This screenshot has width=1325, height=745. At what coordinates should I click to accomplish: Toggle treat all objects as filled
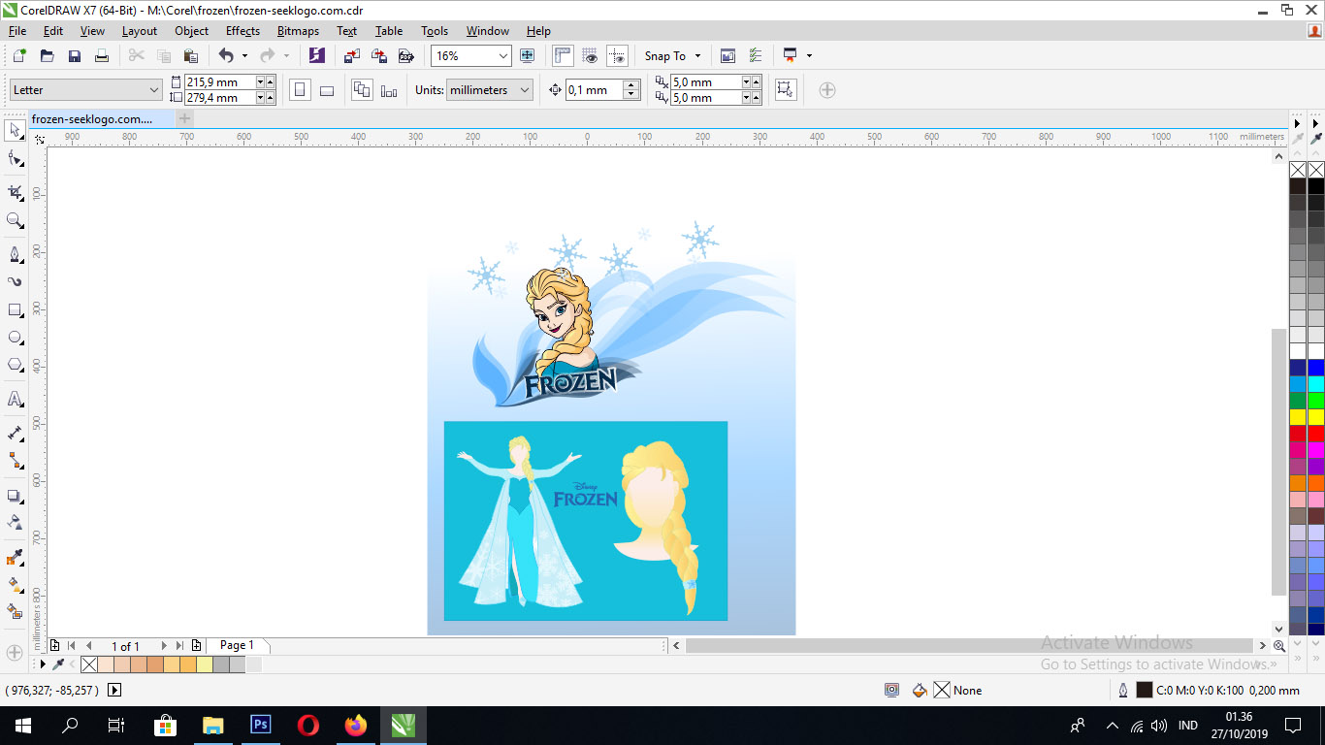click(x=786, y=90)
